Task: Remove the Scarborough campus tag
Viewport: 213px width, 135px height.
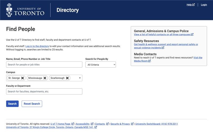Action: pos(67,78)
